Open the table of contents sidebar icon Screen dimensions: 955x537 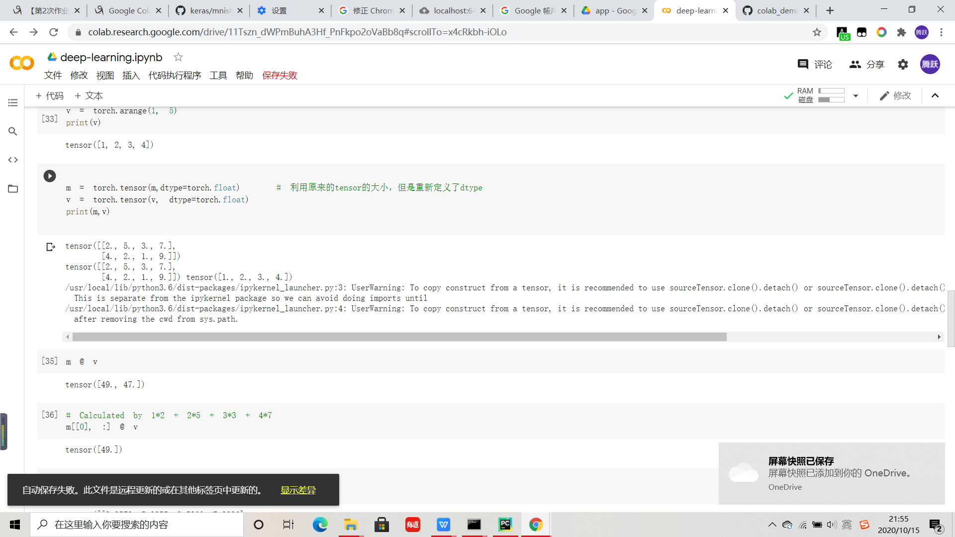[13, 103]
